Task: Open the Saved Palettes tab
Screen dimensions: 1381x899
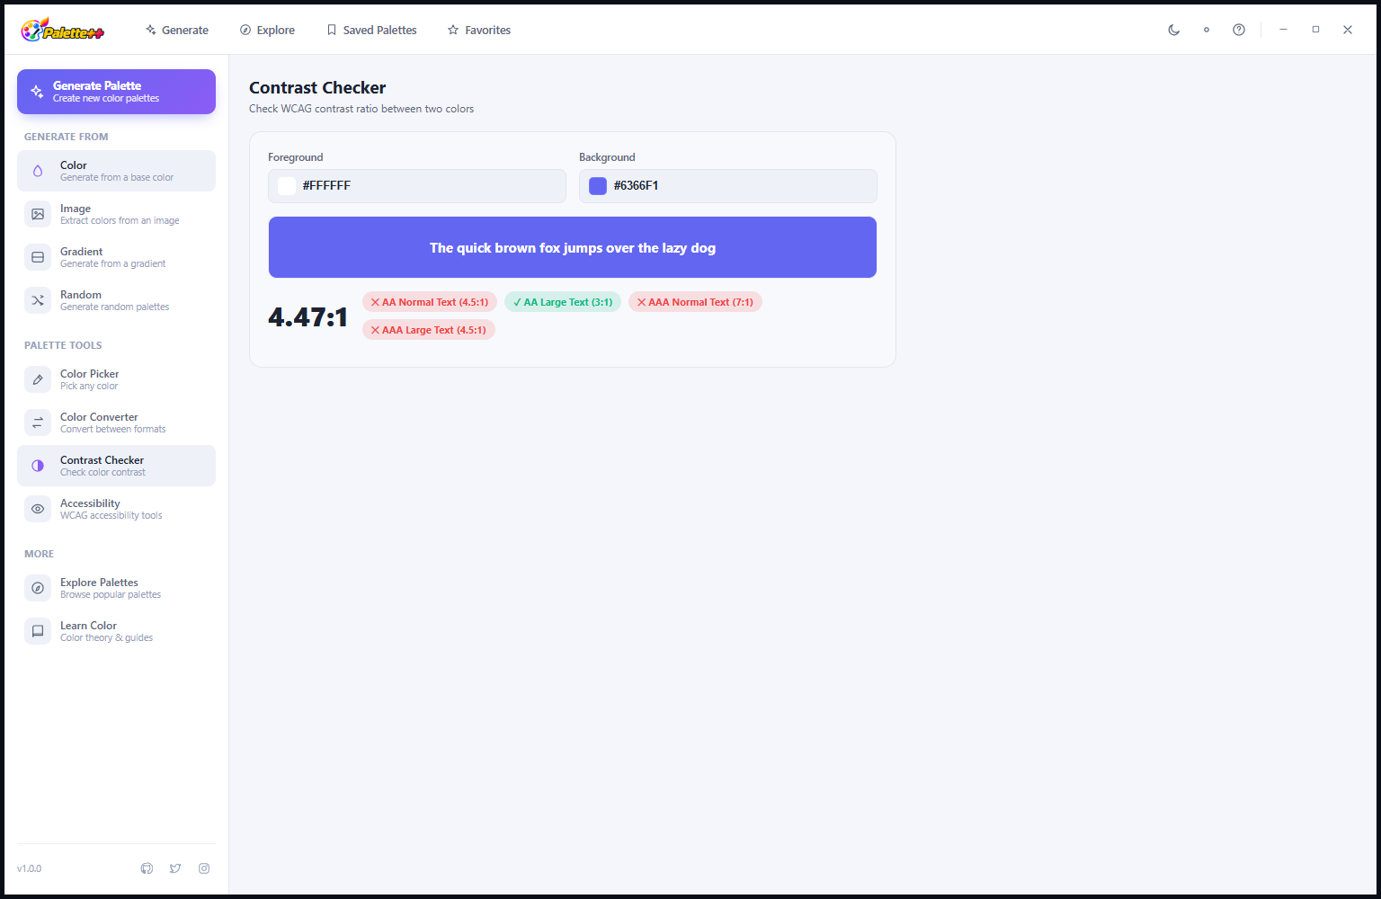Action: [371, 30]
